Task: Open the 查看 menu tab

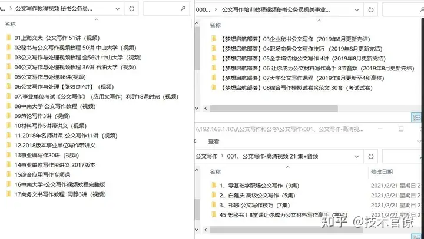Action: (x=214, y=142)
